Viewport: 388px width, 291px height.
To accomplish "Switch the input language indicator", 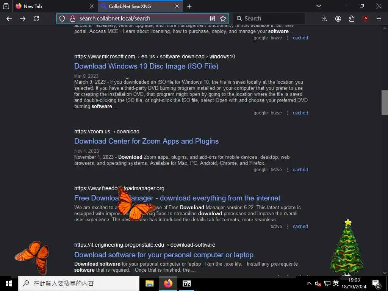I will [x=336, y=283].
